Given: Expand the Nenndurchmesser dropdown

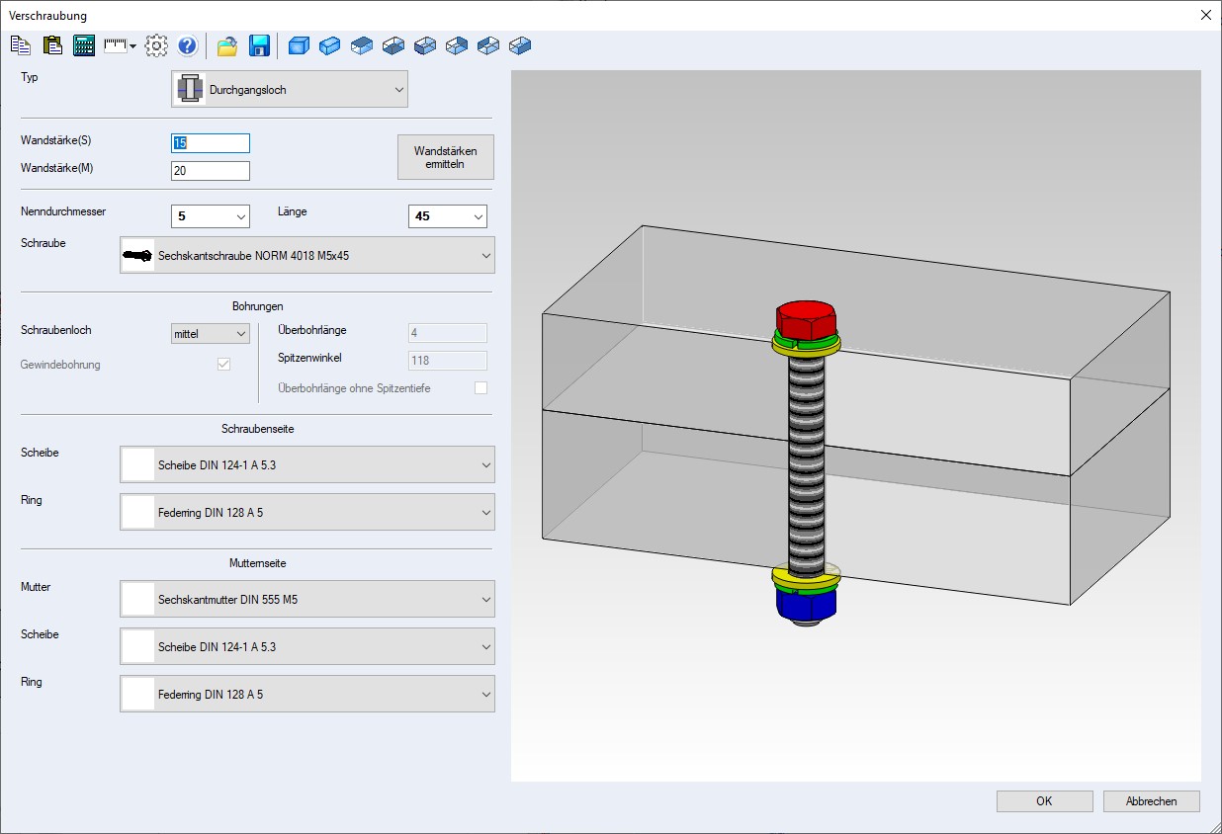Looking at the screenshot, I should [240, 216].
